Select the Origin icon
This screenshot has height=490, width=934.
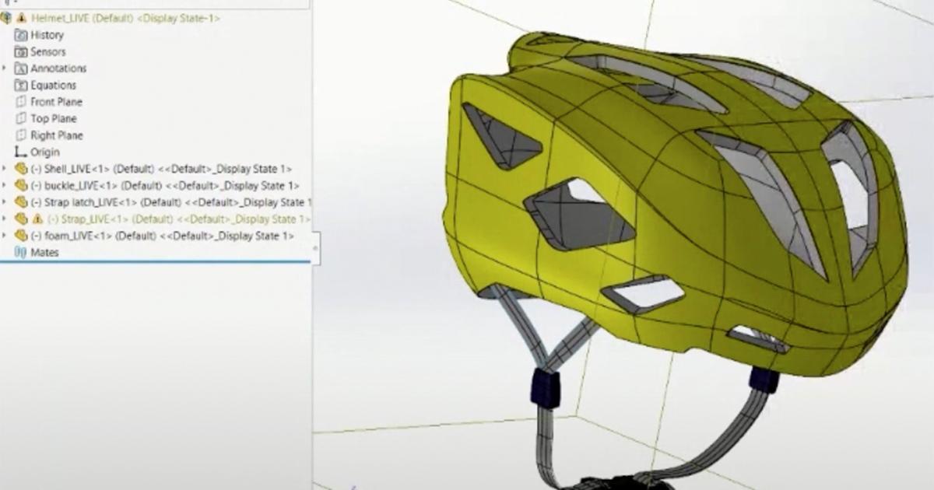pos(19,152)
